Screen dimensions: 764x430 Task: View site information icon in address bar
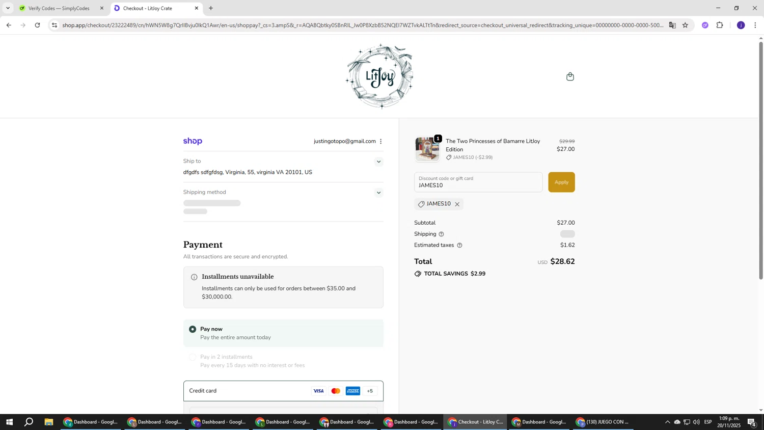(54, 25)
